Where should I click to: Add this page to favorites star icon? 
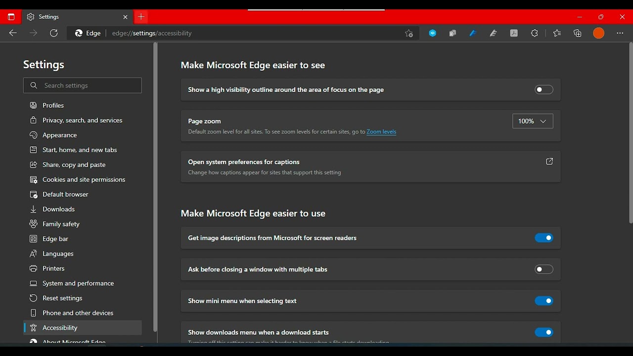[x=409, y=33]
